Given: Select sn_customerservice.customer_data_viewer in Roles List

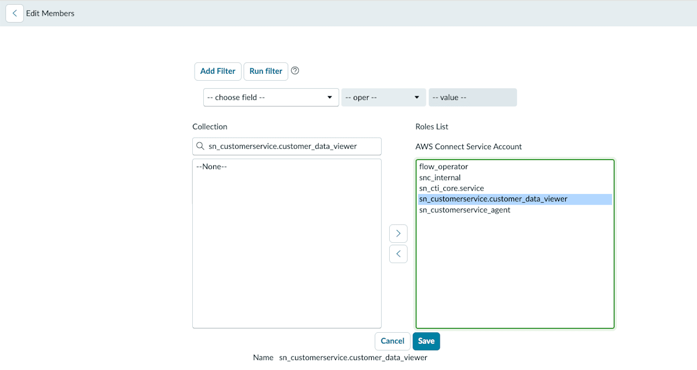Looking at the screenshot, I should pyautogui.click(x=515, y=199).
